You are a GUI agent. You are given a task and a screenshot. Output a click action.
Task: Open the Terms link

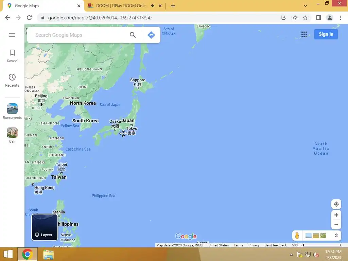coord(238,245)
